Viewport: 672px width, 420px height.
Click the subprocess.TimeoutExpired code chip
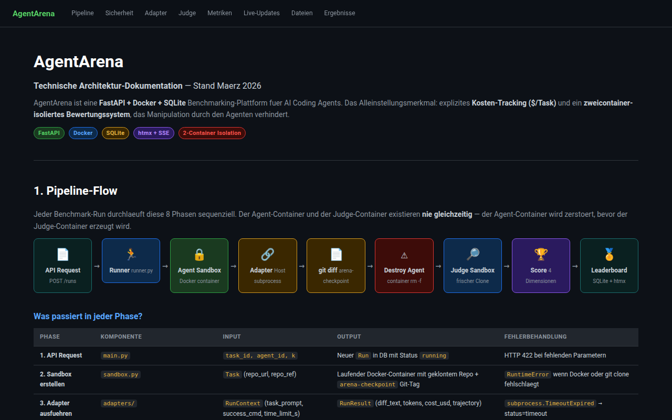point(550,403)
